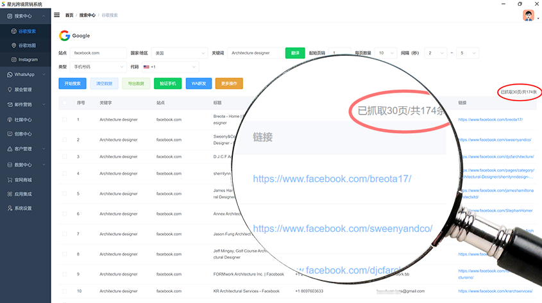The width and height of the screenshot is (542, 303).
Task: Focus the 站点 input with facebook.com
Action: click(98, 53)
